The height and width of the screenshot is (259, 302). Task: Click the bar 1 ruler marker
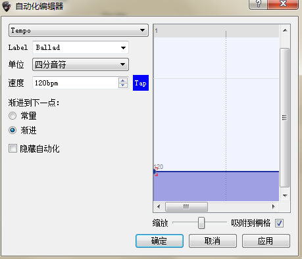[x=156, y=31]
